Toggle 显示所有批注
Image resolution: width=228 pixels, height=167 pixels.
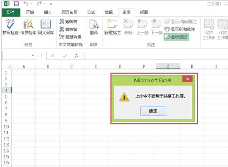pyautogui.click(x=180, y=29)
